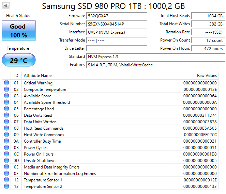This screenshot has height=194, width=226.
Task: Click Rotation Rate value ---- (SSD)
Action: click(208, 32)
